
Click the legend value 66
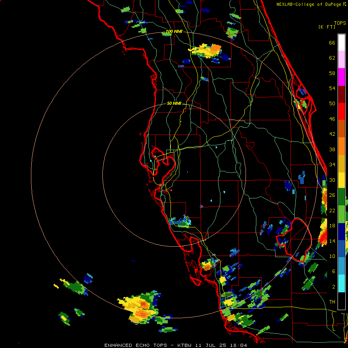pyautogui.click(x=332, y=43)
